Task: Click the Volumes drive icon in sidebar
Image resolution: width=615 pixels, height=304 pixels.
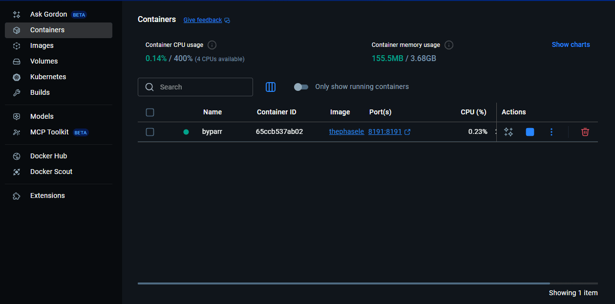Action: point(17,62)
